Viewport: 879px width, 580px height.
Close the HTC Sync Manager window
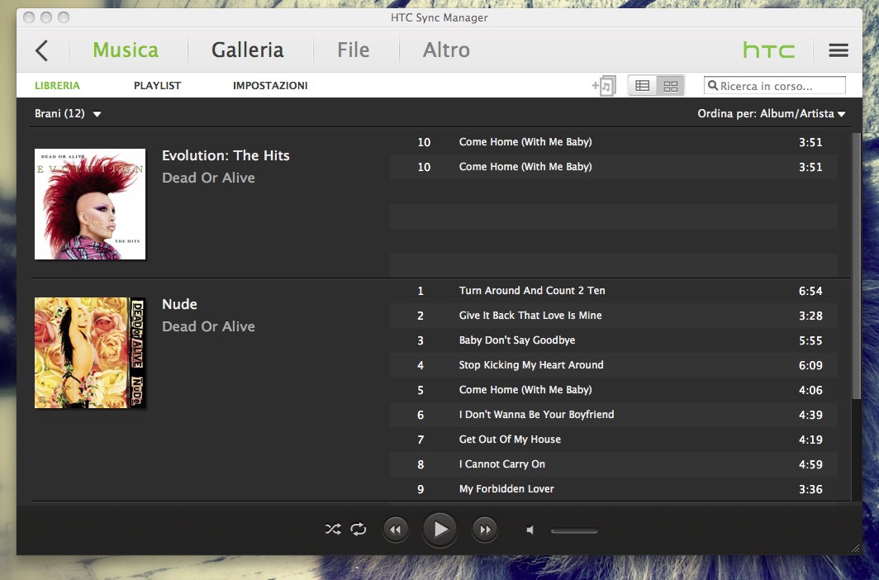(29, 17)
